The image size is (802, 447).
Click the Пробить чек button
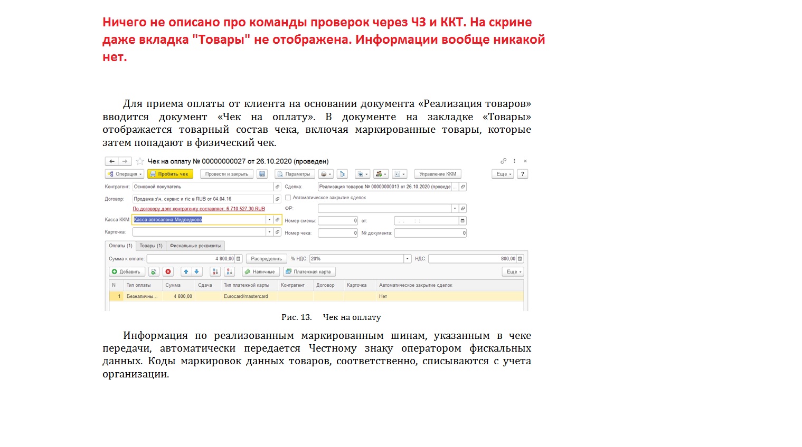[x=170, y=174]
